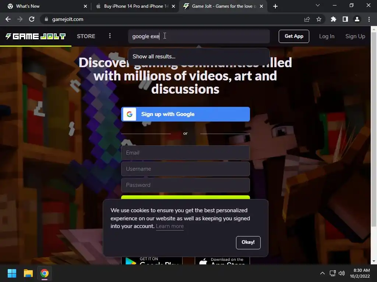The width and height of the screenshot is (377, 282).
Task: Open the Learn more cookies link
Action: click(170, 226)
